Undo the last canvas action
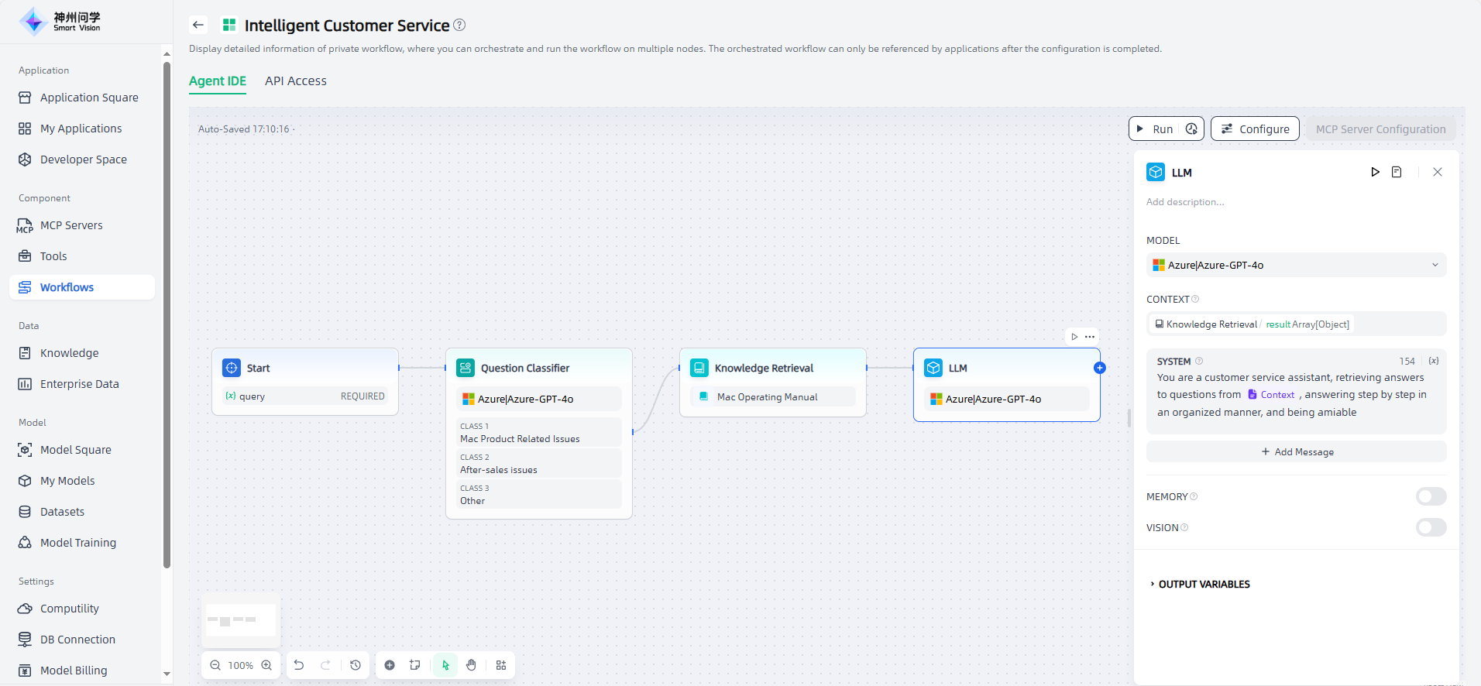 [299, 665]
